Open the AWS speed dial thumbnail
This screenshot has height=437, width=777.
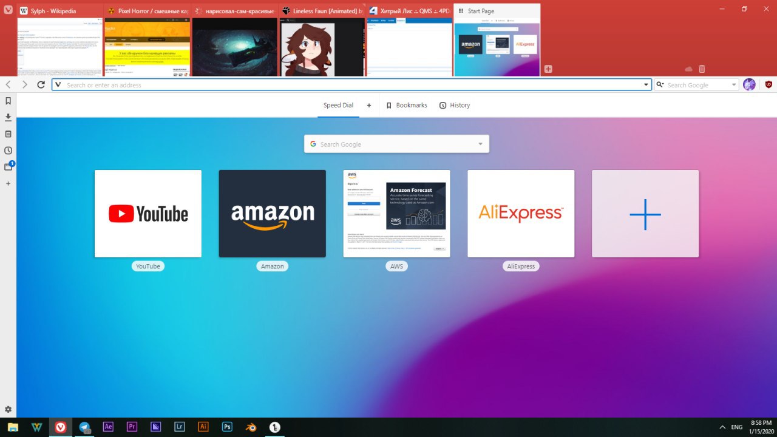397,214
